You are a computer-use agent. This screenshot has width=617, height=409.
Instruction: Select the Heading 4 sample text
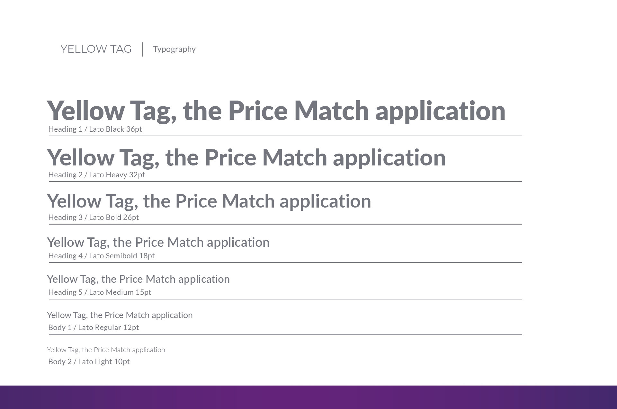(x=158, y=243)
